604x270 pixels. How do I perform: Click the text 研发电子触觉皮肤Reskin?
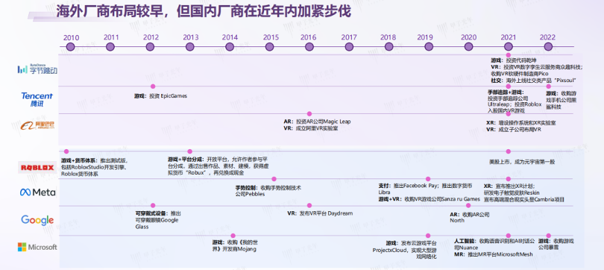[512, 192]
